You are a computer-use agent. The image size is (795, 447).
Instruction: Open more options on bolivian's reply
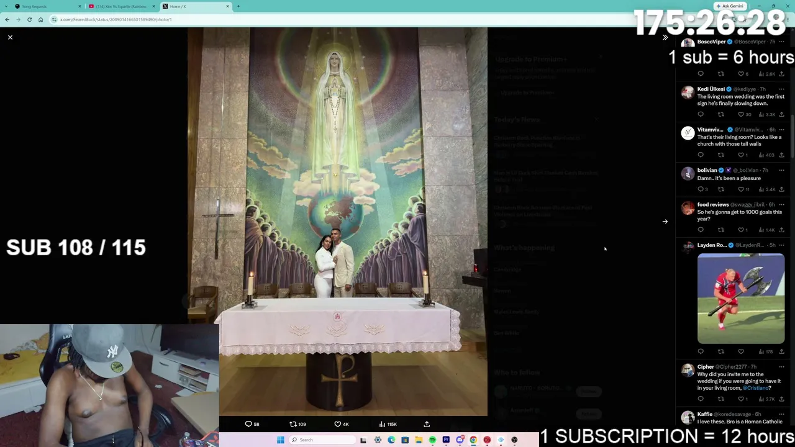tap(781, 170)
